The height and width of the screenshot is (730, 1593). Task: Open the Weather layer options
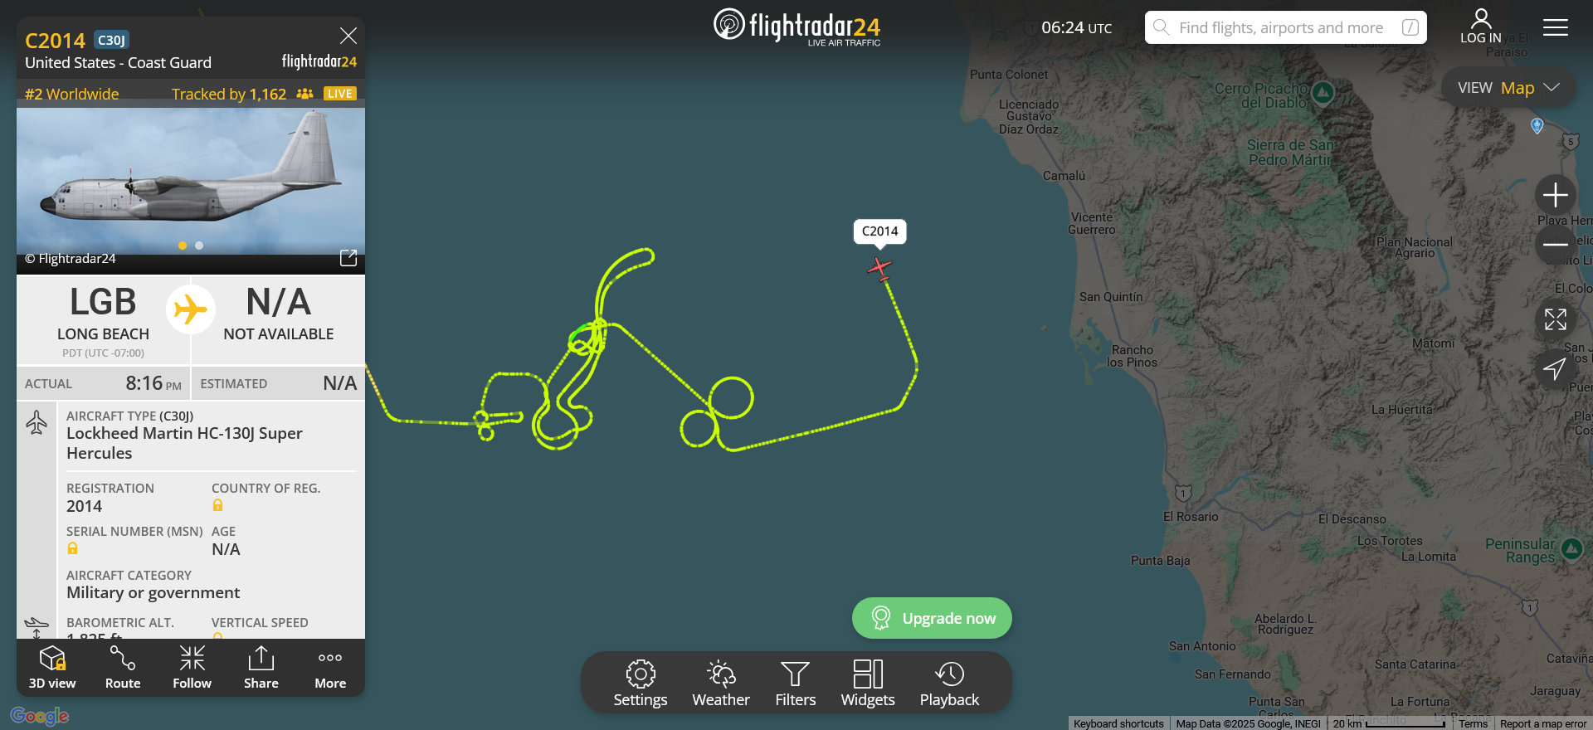click(721, 684)
